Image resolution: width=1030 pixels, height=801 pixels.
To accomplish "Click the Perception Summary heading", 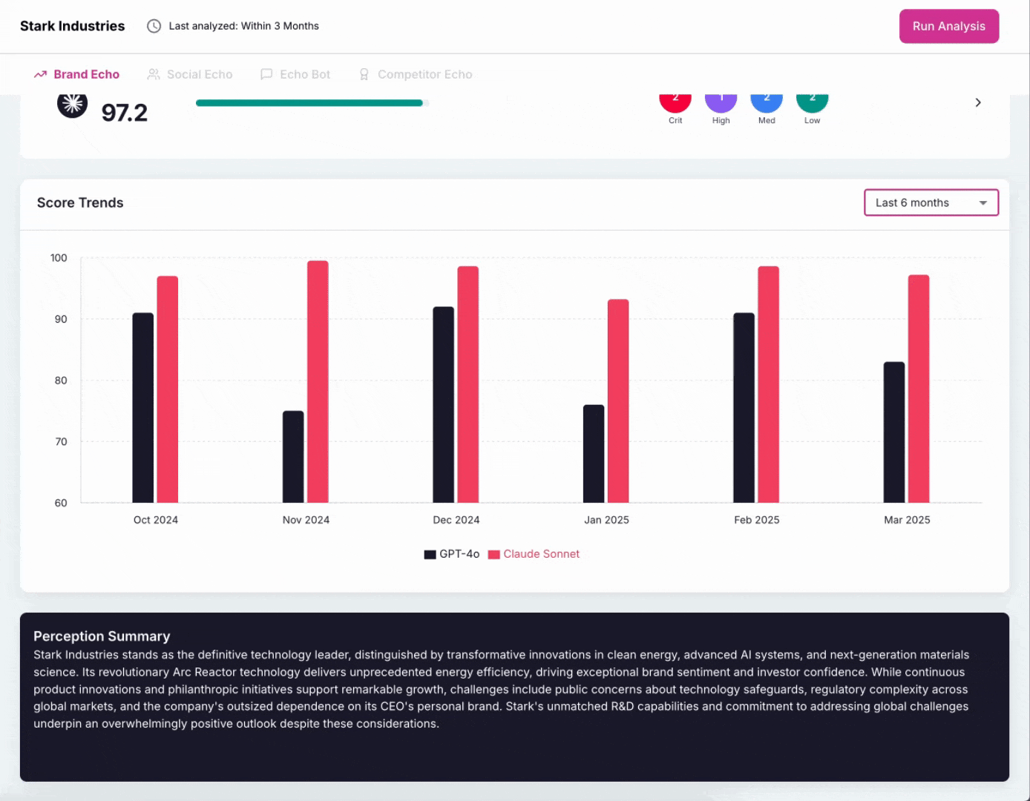I will pos(102,636).
